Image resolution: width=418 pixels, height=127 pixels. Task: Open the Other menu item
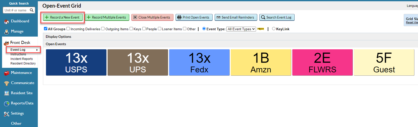click(x=16, y=123)
